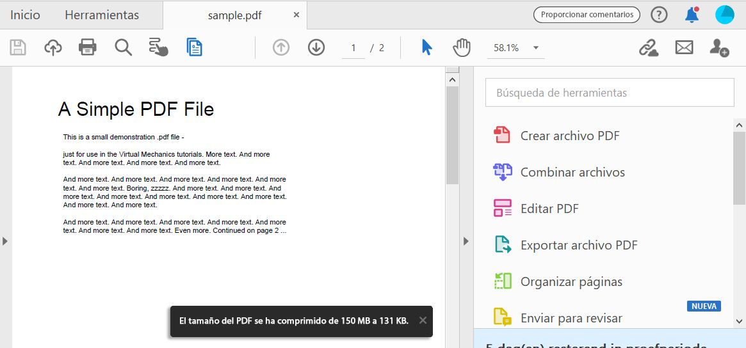
Task: Click document scrollbar up arrow
Action: click(452, 79)
